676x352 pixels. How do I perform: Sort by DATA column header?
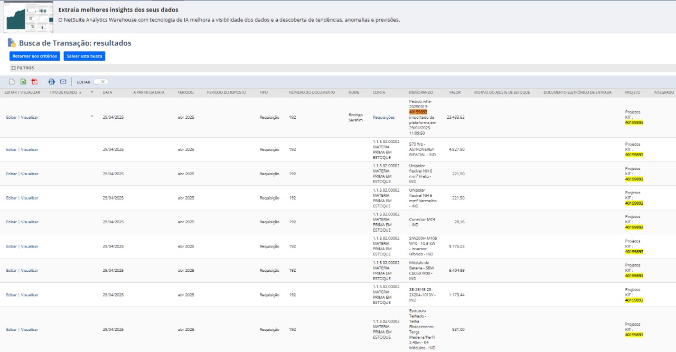107,92
